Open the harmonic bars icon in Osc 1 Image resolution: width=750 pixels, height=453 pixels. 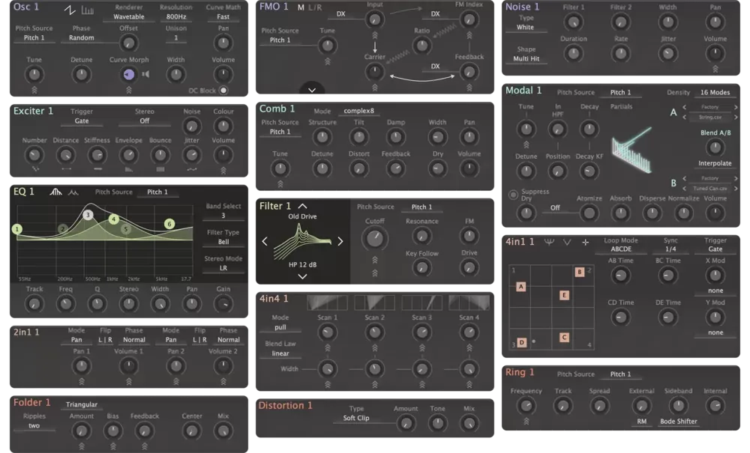87,10
